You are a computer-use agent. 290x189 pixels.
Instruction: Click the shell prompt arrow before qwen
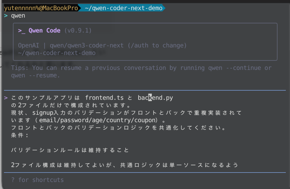[6, 16]
